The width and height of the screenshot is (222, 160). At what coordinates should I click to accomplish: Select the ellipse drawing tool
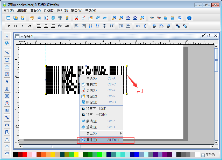7,67
